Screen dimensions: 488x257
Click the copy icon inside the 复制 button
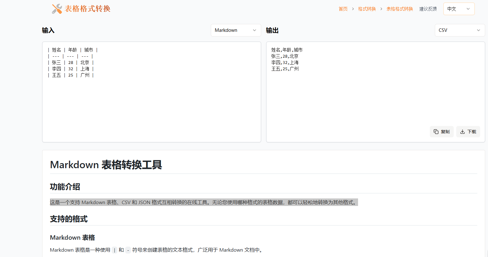pos(436,132)
